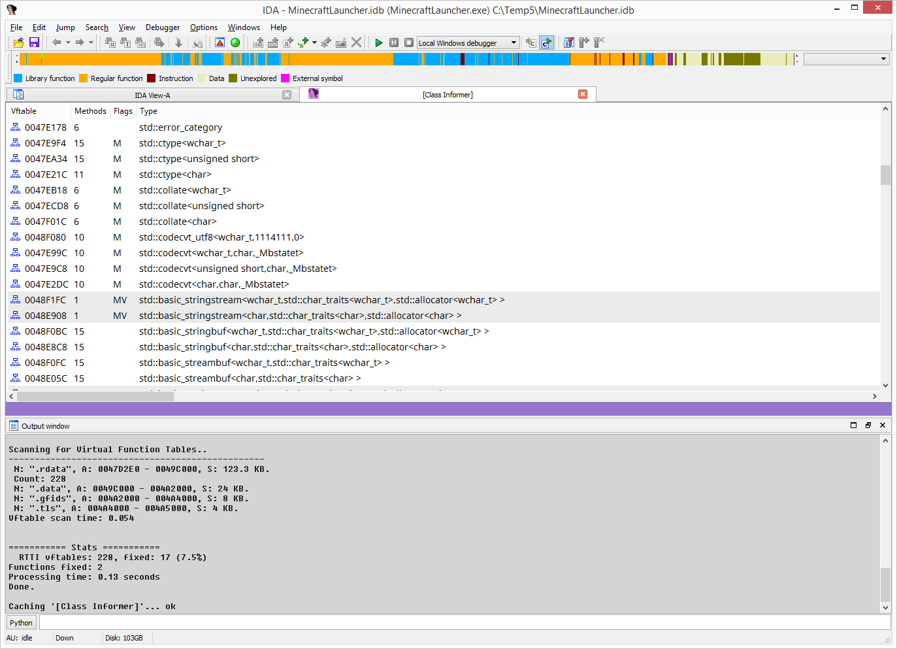Viewport: 897px width, 649px height.
Task: Click the Open file toolbar icon
Action: point(18,42)
